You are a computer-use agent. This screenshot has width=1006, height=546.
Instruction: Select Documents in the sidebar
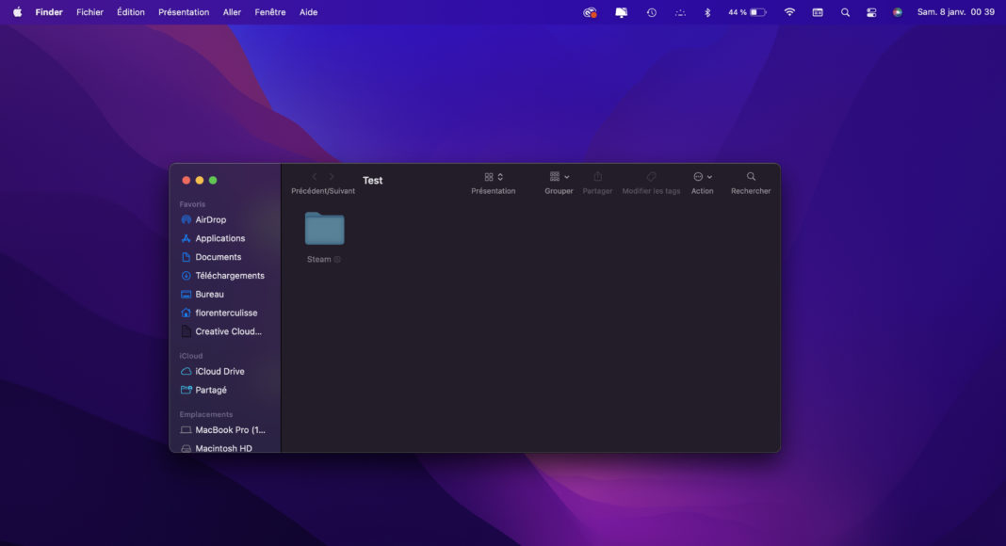(x=219, y=257)
